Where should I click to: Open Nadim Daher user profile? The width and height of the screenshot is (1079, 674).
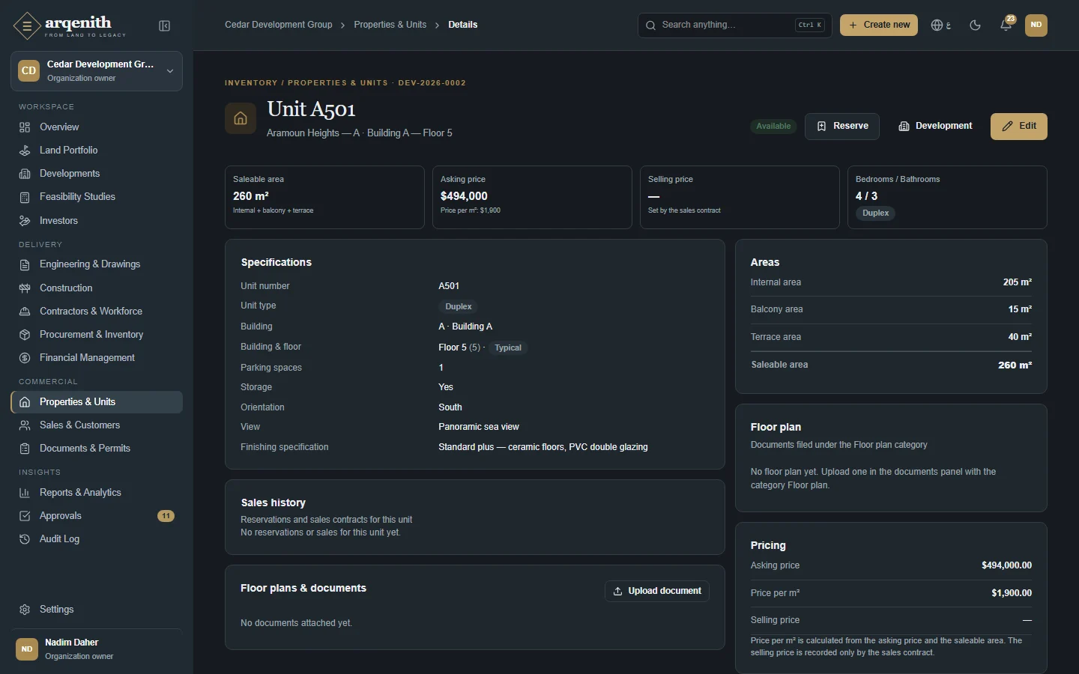tap(97, 649)
